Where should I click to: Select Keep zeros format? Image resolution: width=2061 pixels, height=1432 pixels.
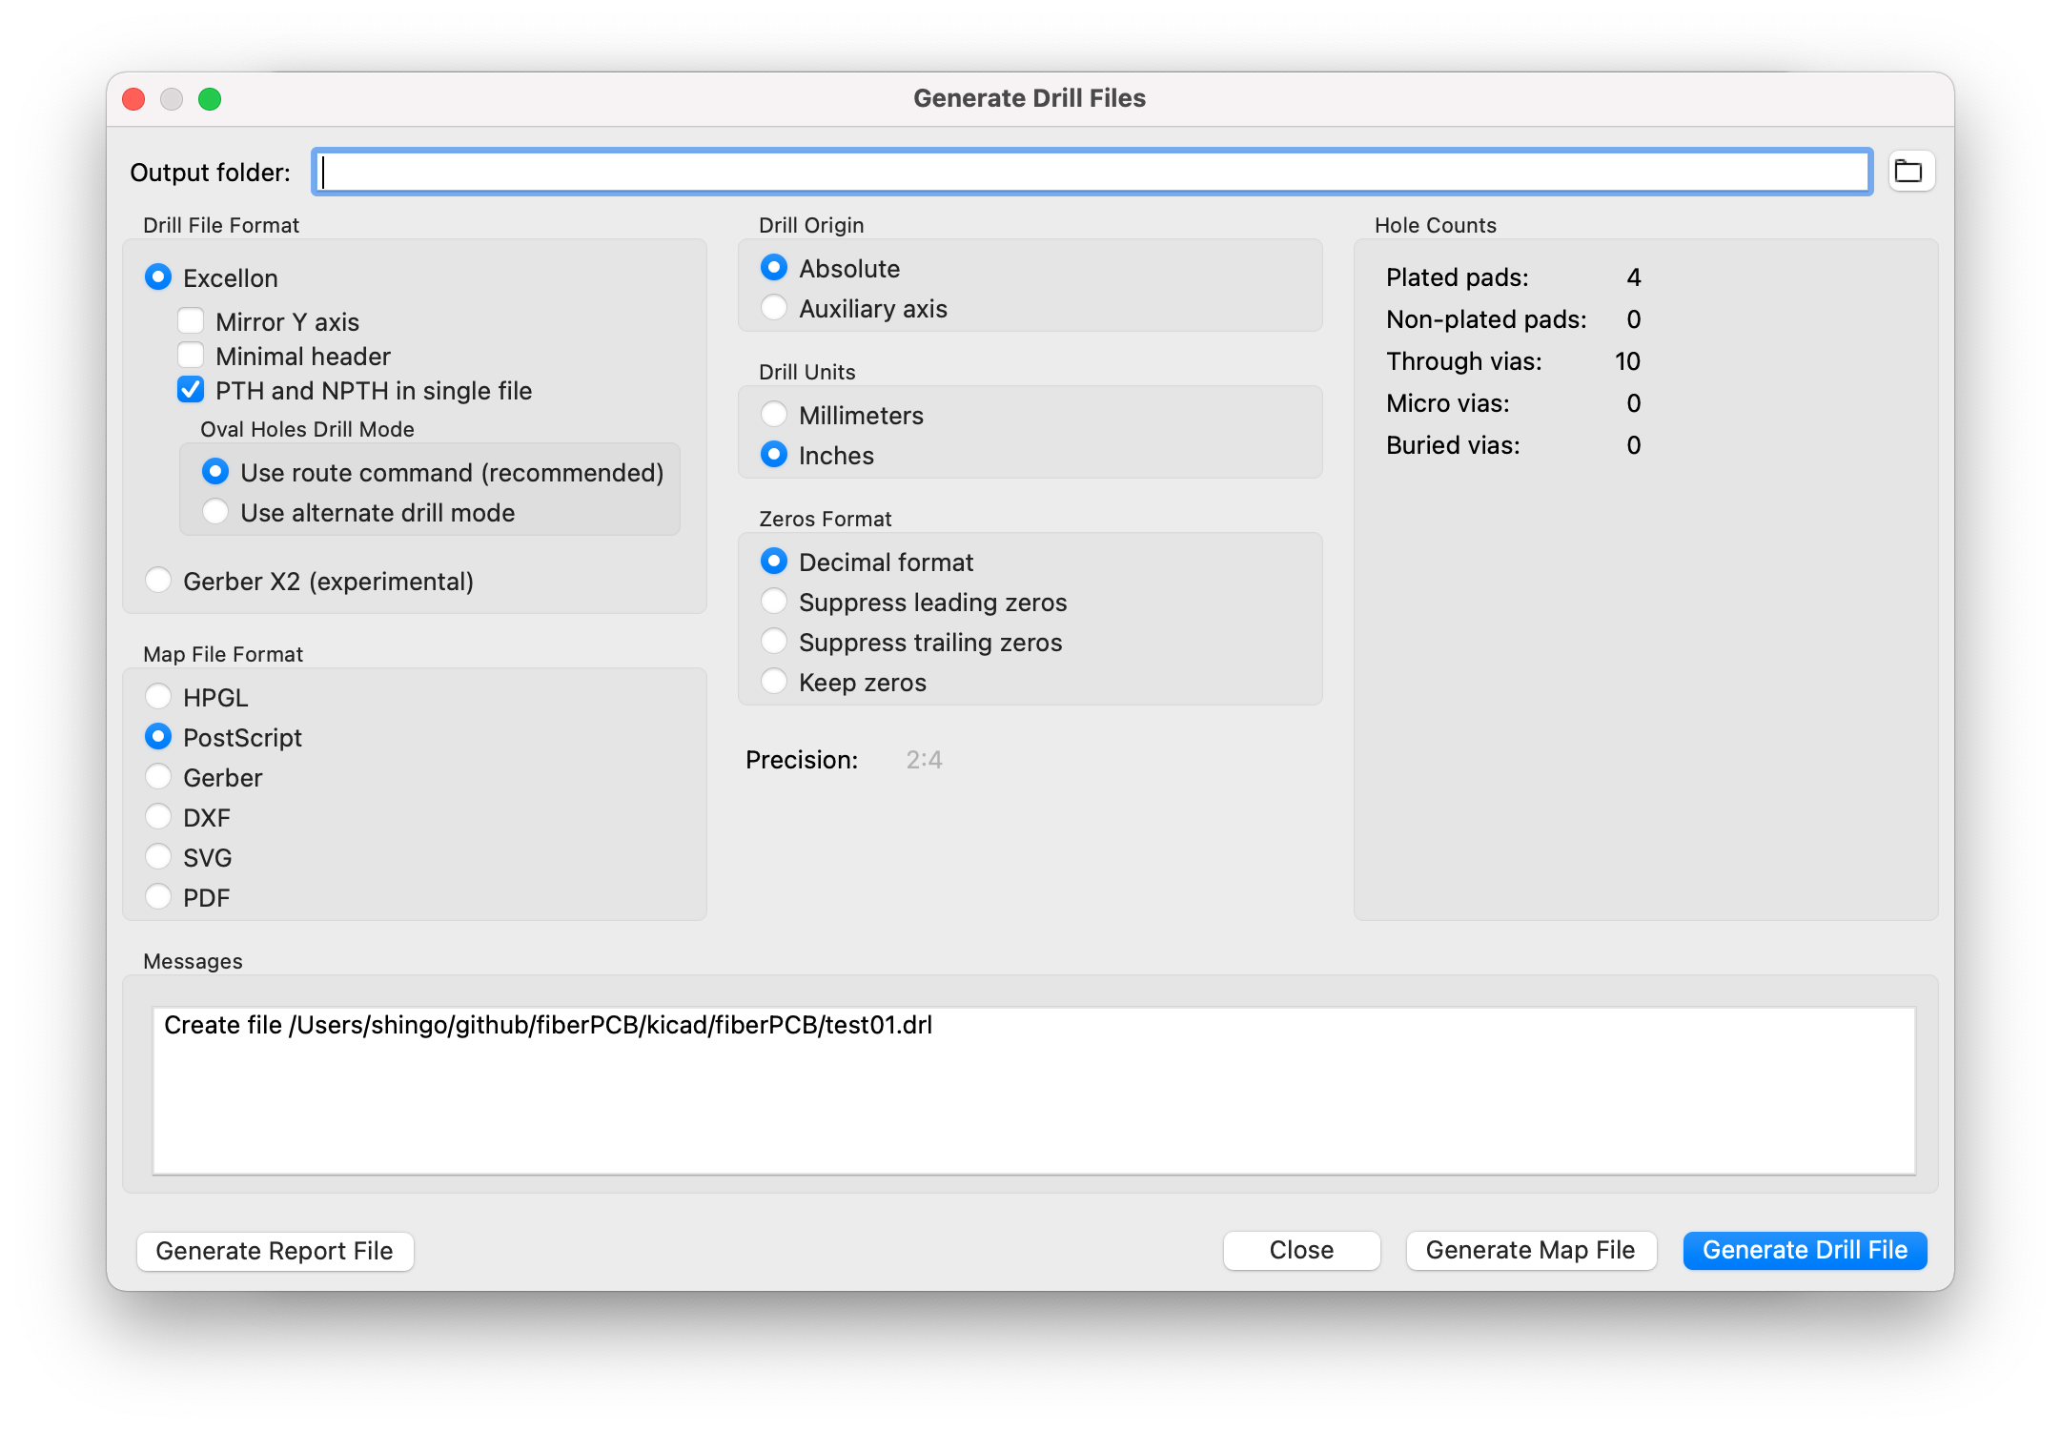(x=774, y=682)
